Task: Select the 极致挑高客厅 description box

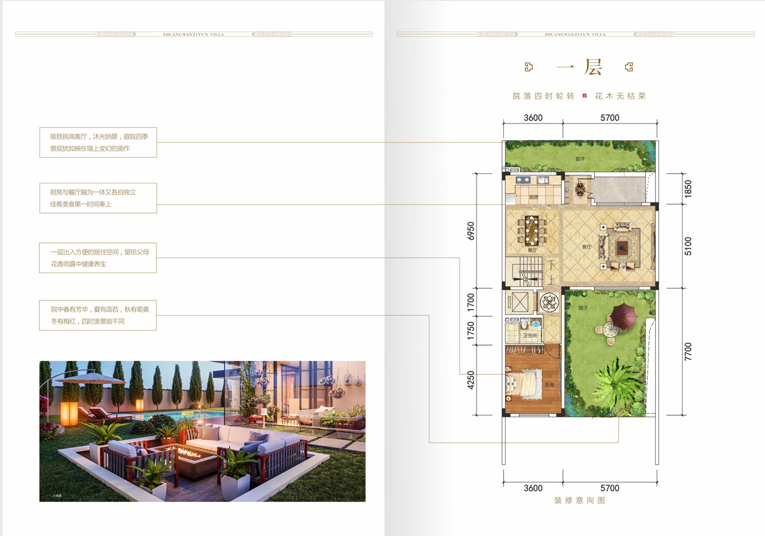Action: (x=98, y=143)
